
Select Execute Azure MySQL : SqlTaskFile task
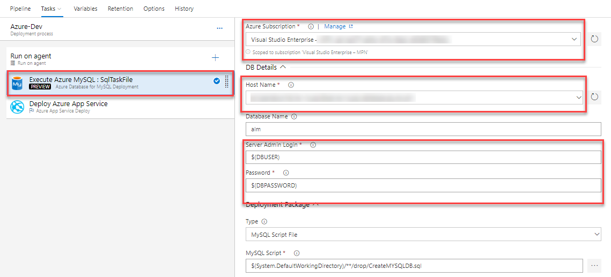120,83
